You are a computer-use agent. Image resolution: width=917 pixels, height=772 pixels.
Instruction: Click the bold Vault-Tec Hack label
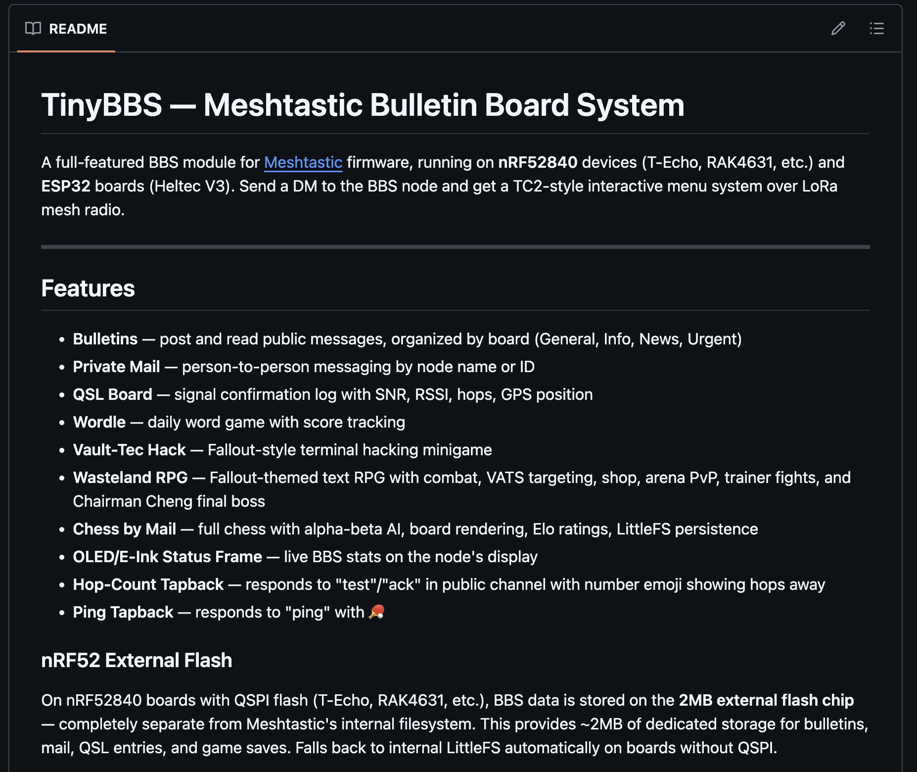pyautogui.click(x=129, y=450)
